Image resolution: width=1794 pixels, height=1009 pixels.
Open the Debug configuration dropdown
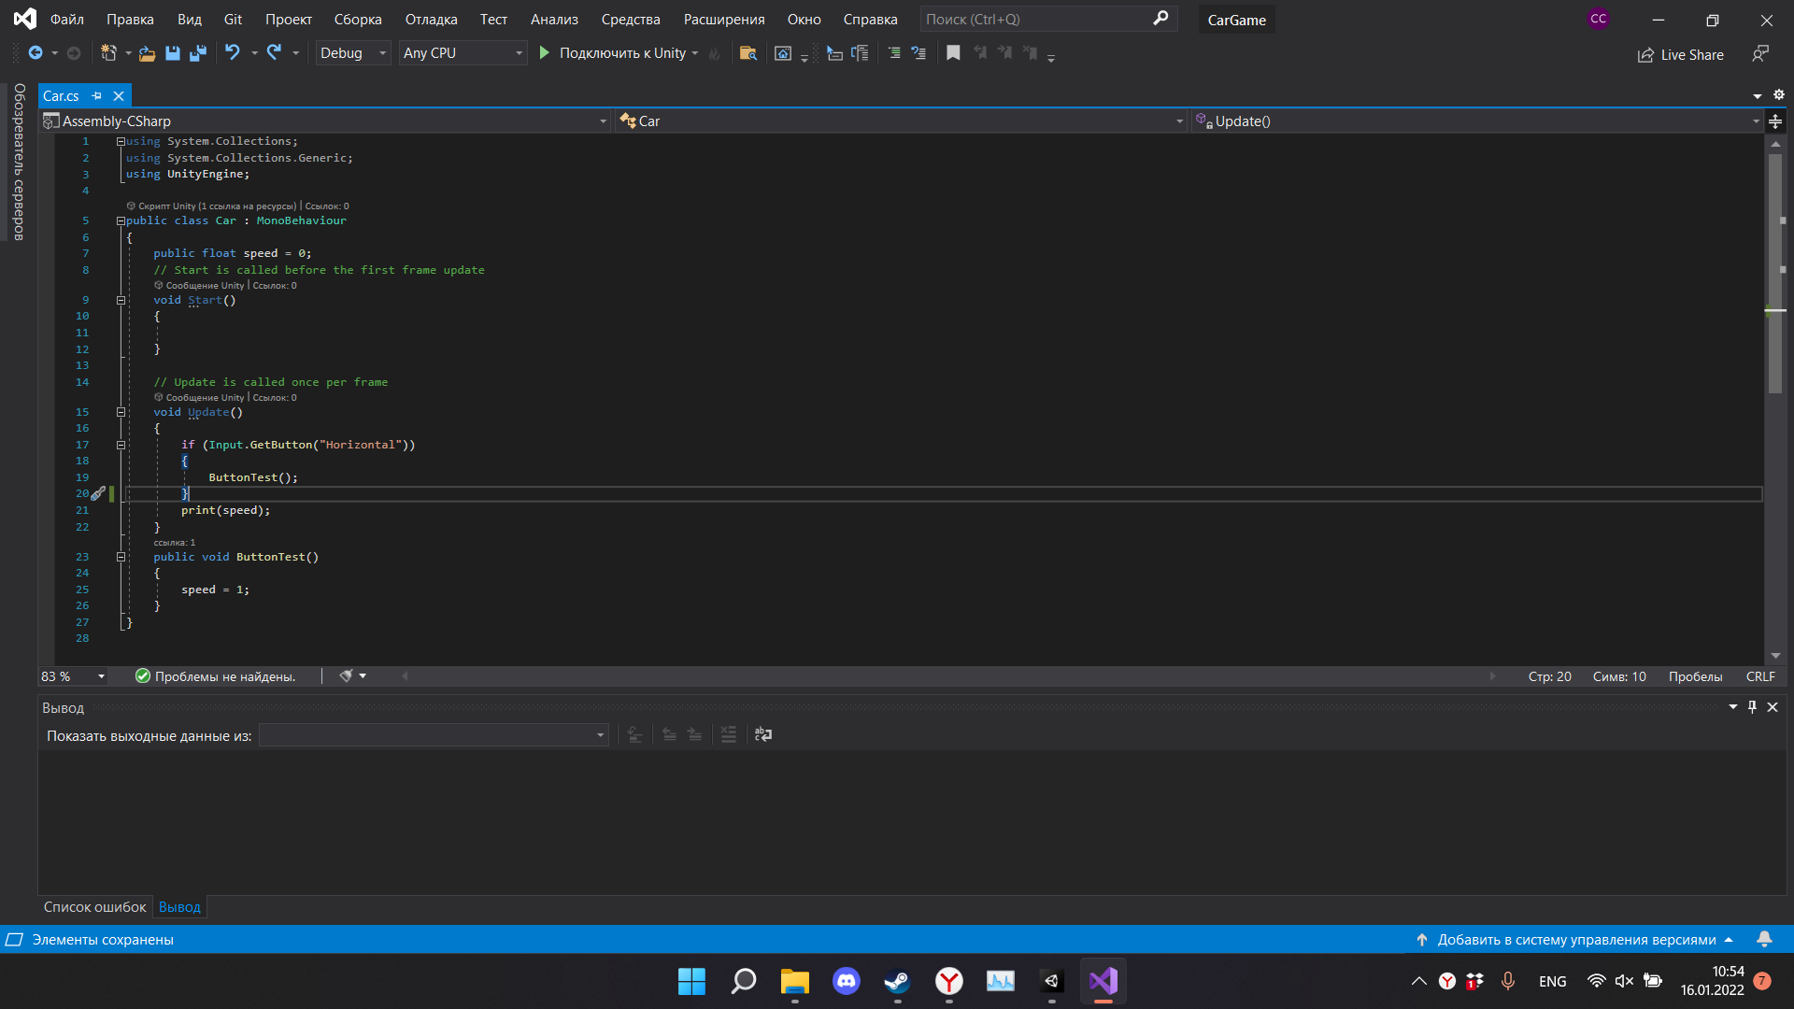[x=353, y=53]
